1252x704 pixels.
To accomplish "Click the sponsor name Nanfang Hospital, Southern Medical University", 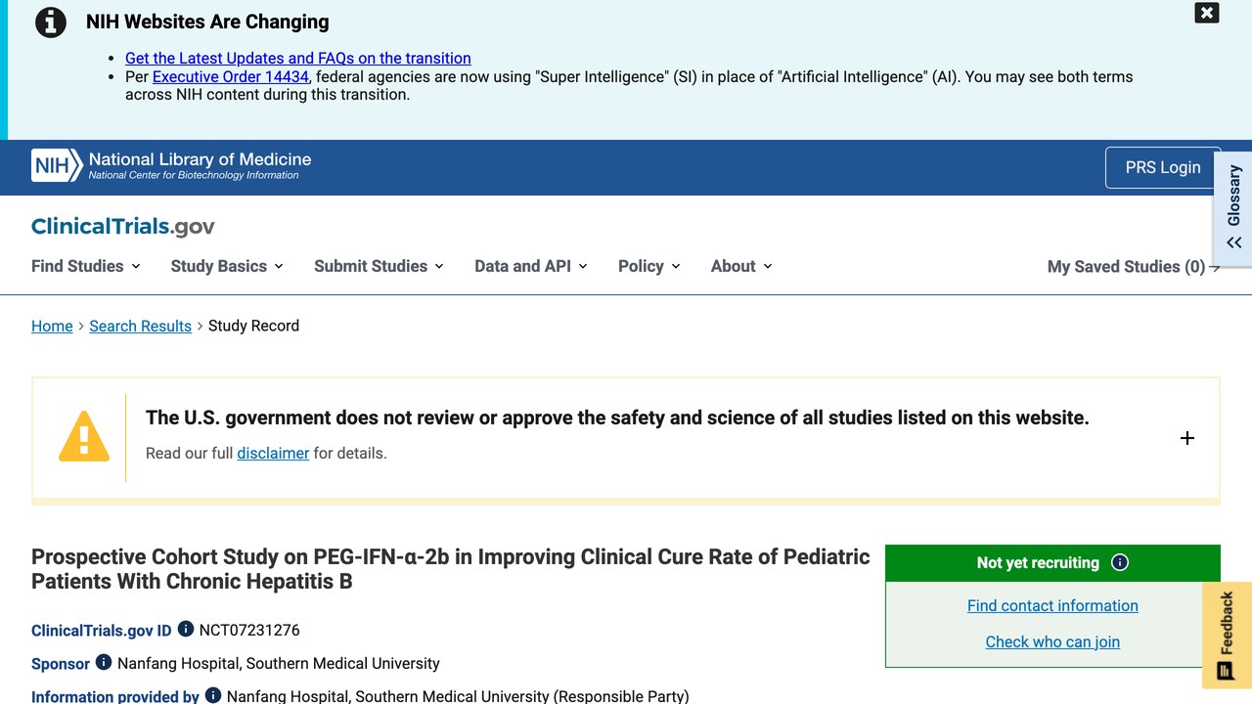I will pyautogui.click(x=279, y=663).
